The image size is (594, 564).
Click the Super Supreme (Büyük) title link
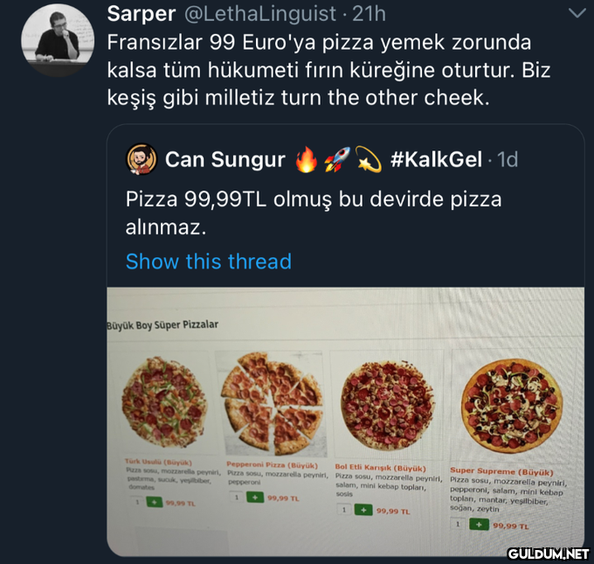[501, 470]
